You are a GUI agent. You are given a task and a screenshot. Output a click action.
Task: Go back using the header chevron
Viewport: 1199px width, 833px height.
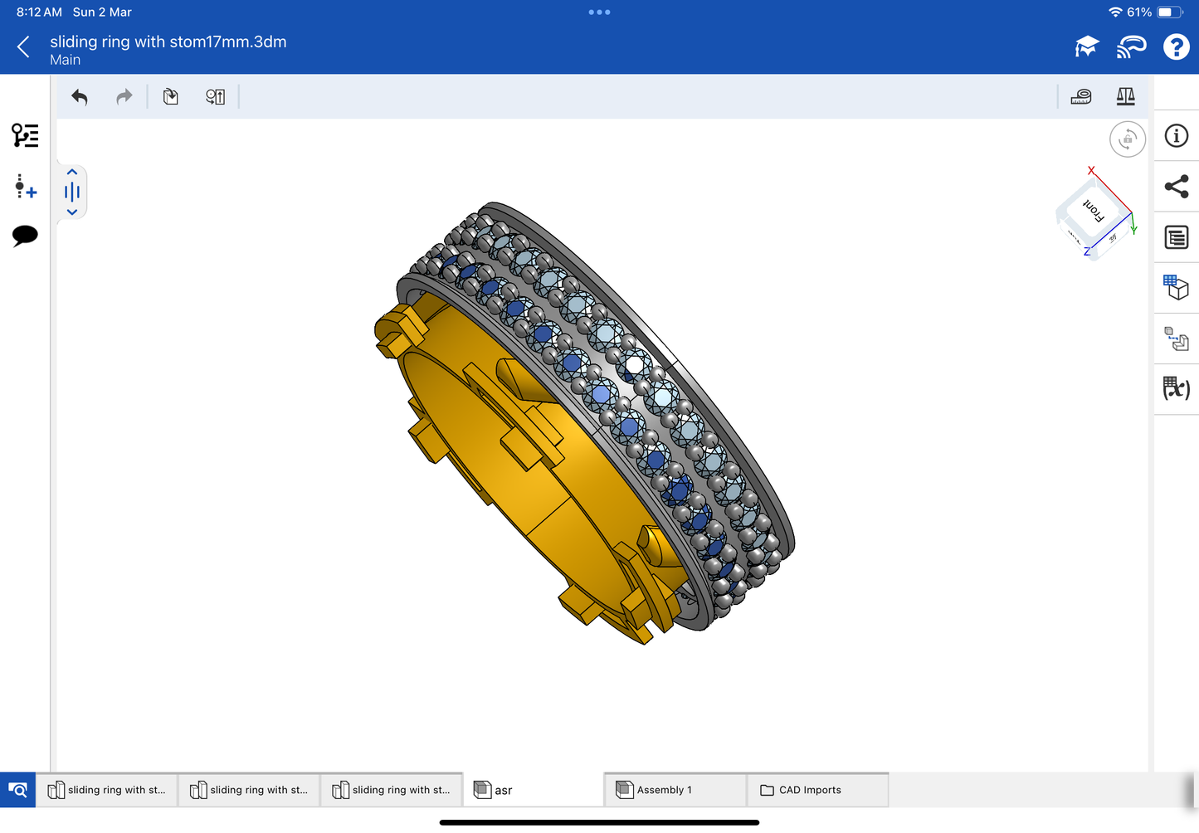point(23,47)
